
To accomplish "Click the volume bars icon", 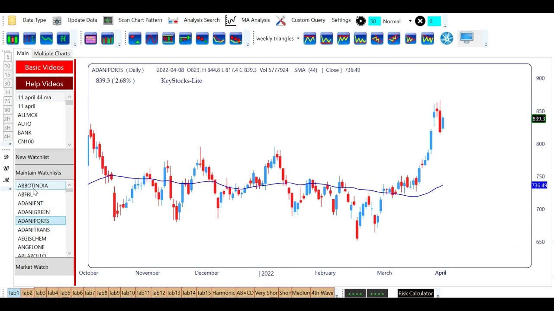I will (107, 38).
